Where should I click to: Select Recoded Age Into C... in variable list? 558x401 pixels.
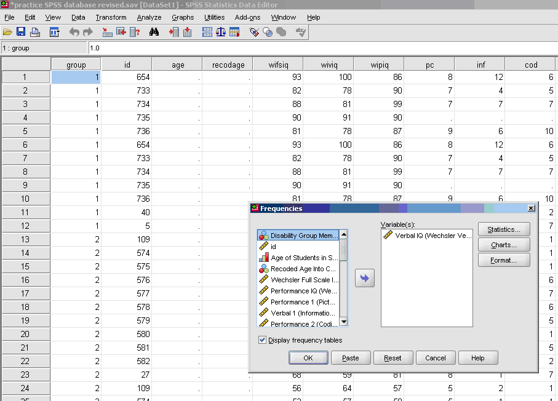[298, 269]
